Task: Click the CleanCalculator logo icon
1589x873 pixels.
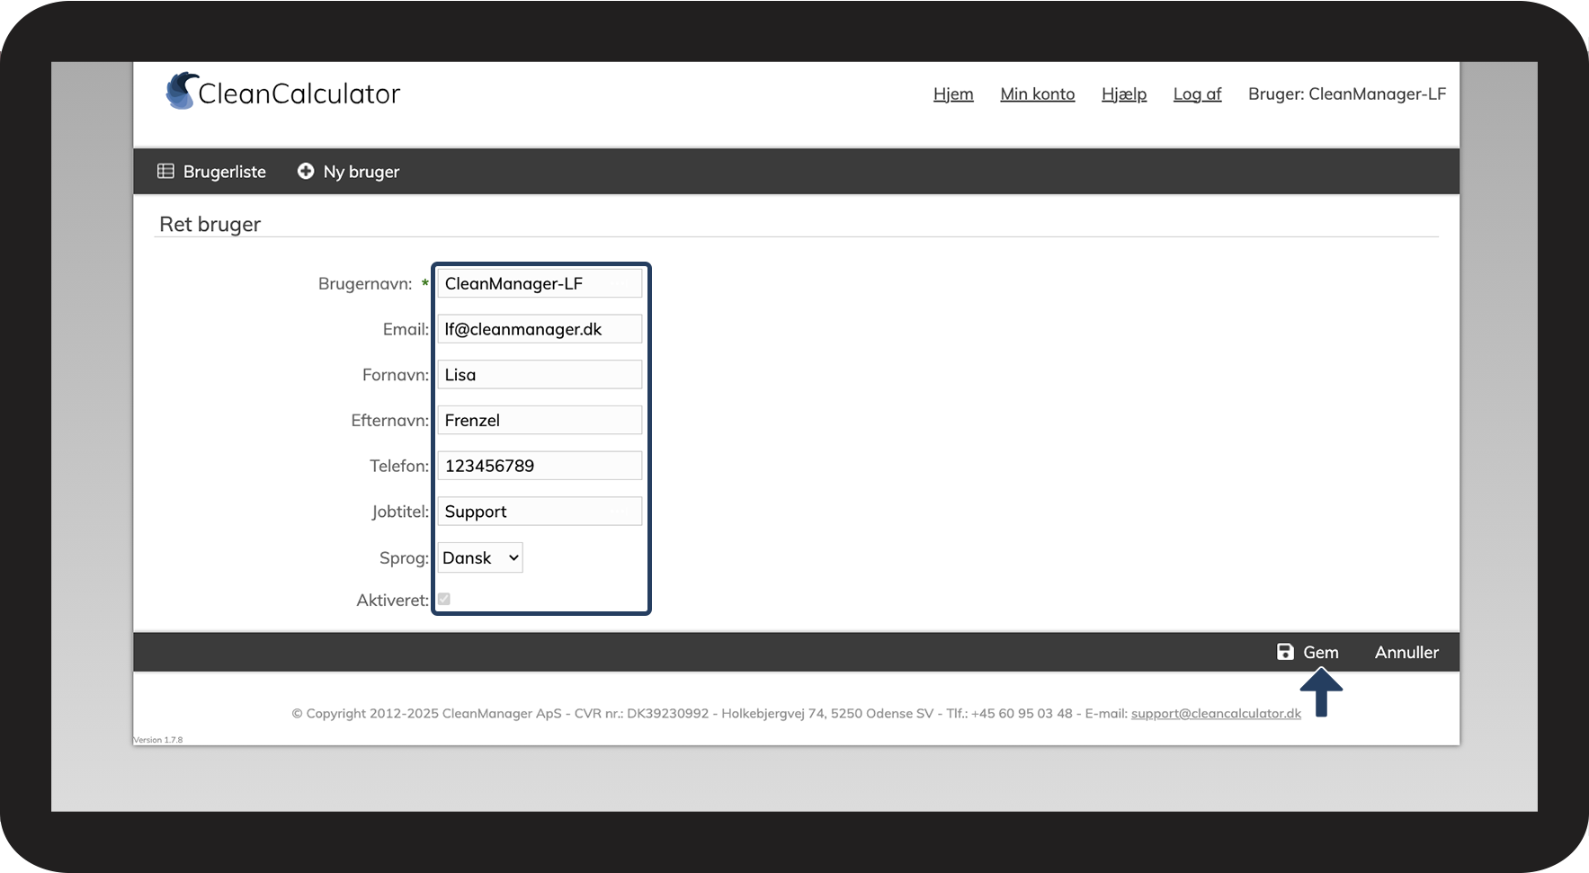Action: (182, 92)
